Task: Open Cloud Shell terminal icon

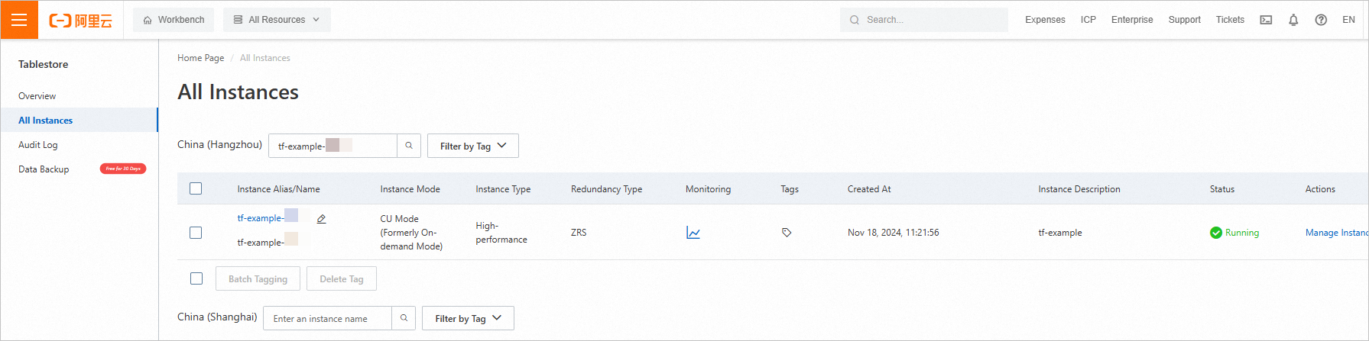Action: 1266,20
